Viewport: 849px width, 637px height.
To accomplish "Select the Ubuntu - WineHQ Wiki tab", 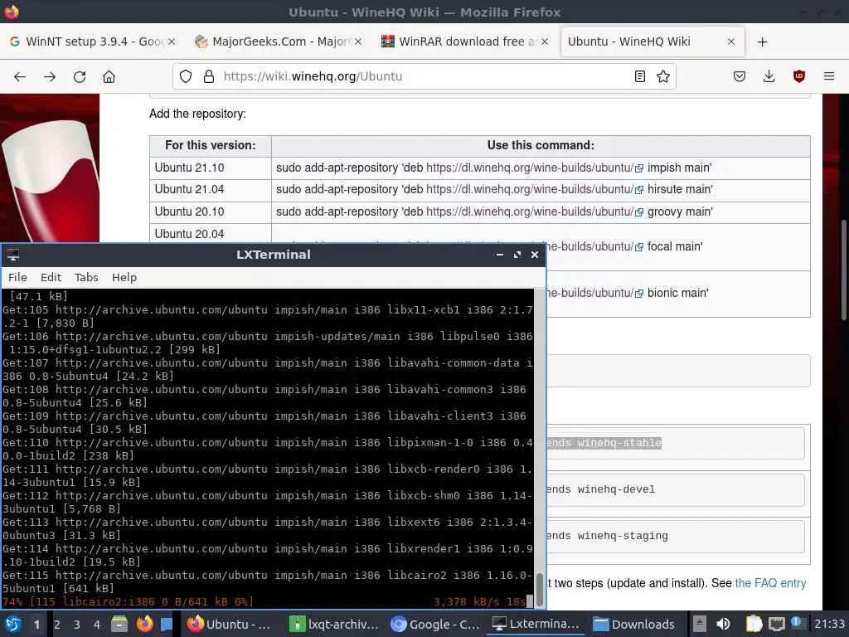I will point(653,41).
